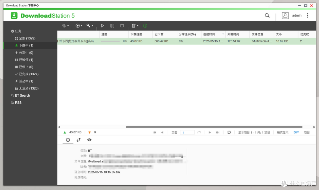Screen dimensions: 319x190
Task: Select 全部 (1329) in the sidebar
Action: pos(30,38)
